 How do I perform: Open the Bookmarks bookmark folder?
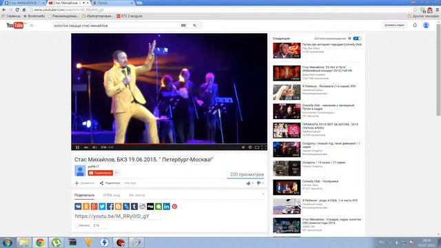[x=34, y=16]
